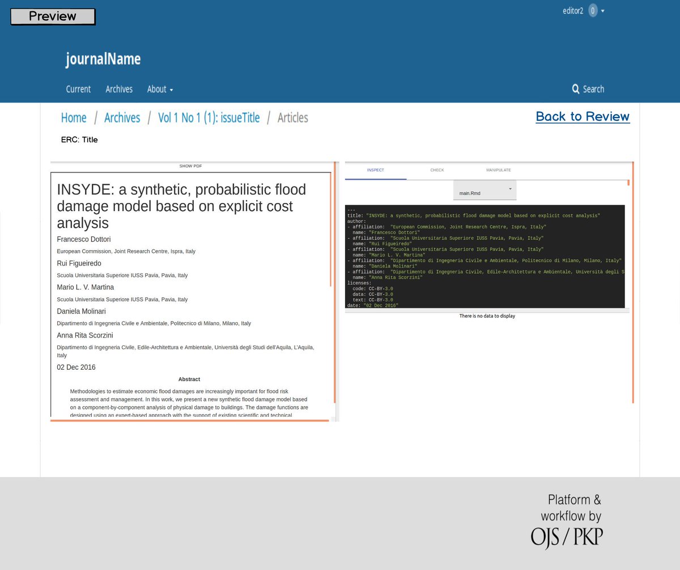
Task: Switch to the CHECK tab
Action: coord(437,170)
